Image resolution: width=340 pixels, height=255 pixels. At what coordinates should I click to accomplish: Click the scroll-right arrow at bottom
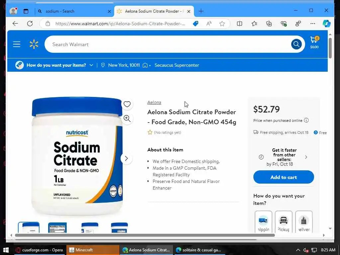tap(324, 235)
